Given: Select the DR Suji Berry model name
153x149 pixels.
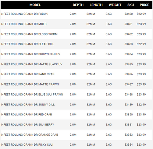Looking at the screenshot, I should pyautogui.click(x=27, y=125).
